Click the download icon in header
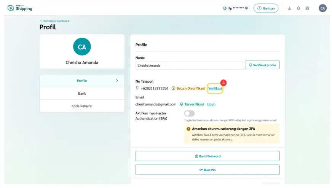The height and width of the screenshot is (188, 332). coord(289,8)
